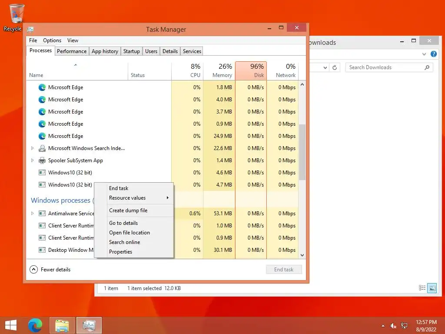Switch to the Services tab

click(x=192, y=51)
